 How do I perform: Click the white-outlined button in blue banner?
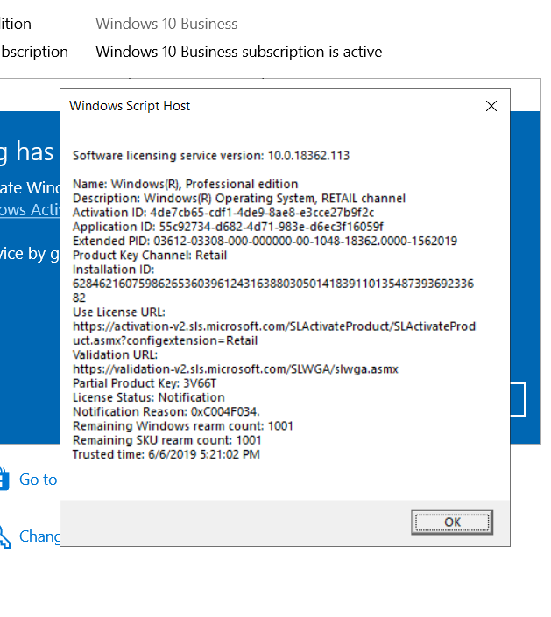click(519, 399)
